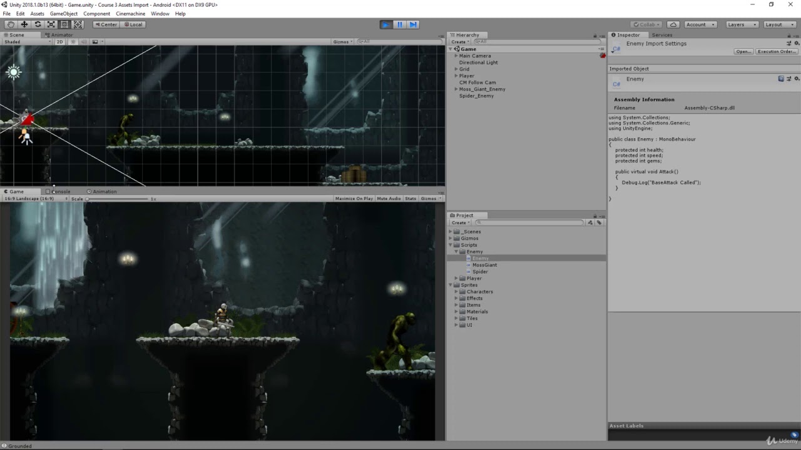The height and width of the screenshot is (450, 801).
Task: Select CM Follow Cam object
Action: pos(477,82)
